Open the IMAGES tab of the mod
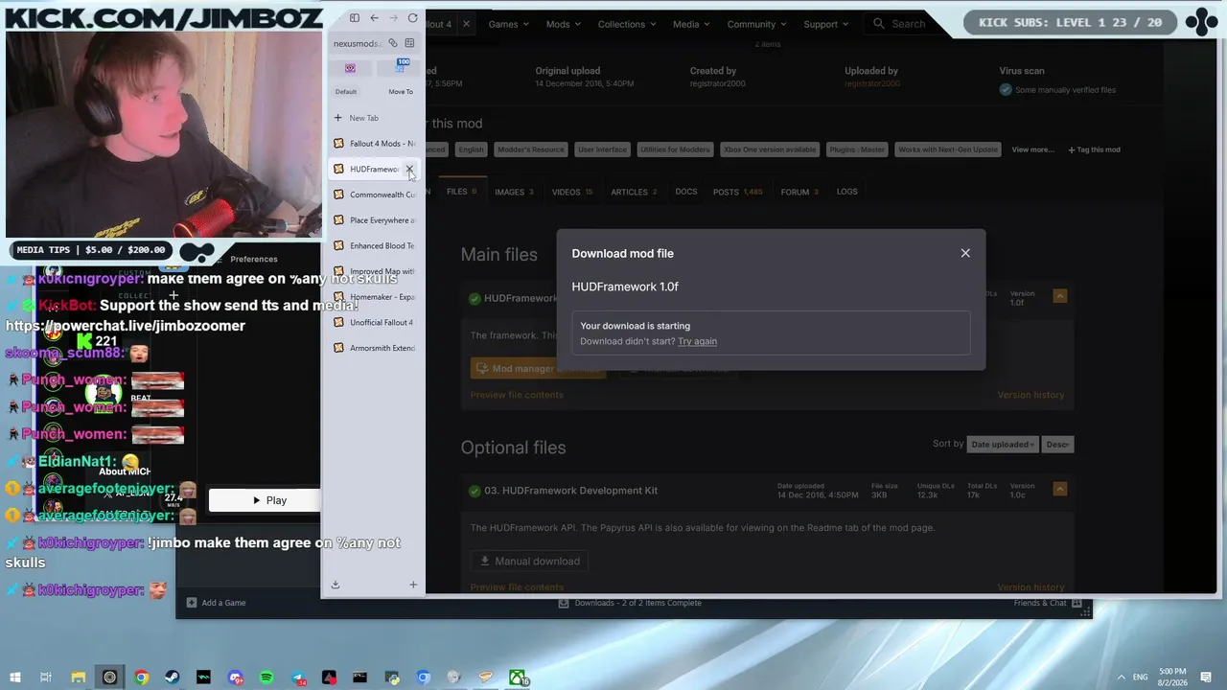1227x690 pixels. [x=514, y=192]
